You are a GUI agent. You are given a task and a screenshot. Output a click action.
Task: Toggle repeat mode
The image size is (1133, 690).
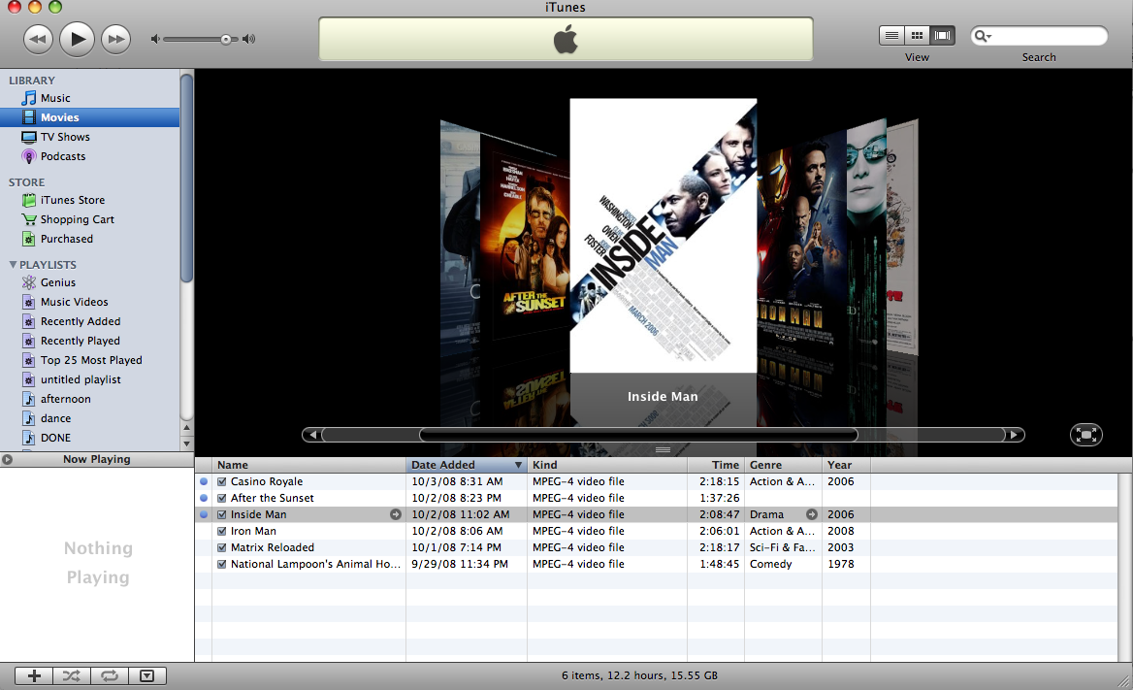(x=109, y=675)
